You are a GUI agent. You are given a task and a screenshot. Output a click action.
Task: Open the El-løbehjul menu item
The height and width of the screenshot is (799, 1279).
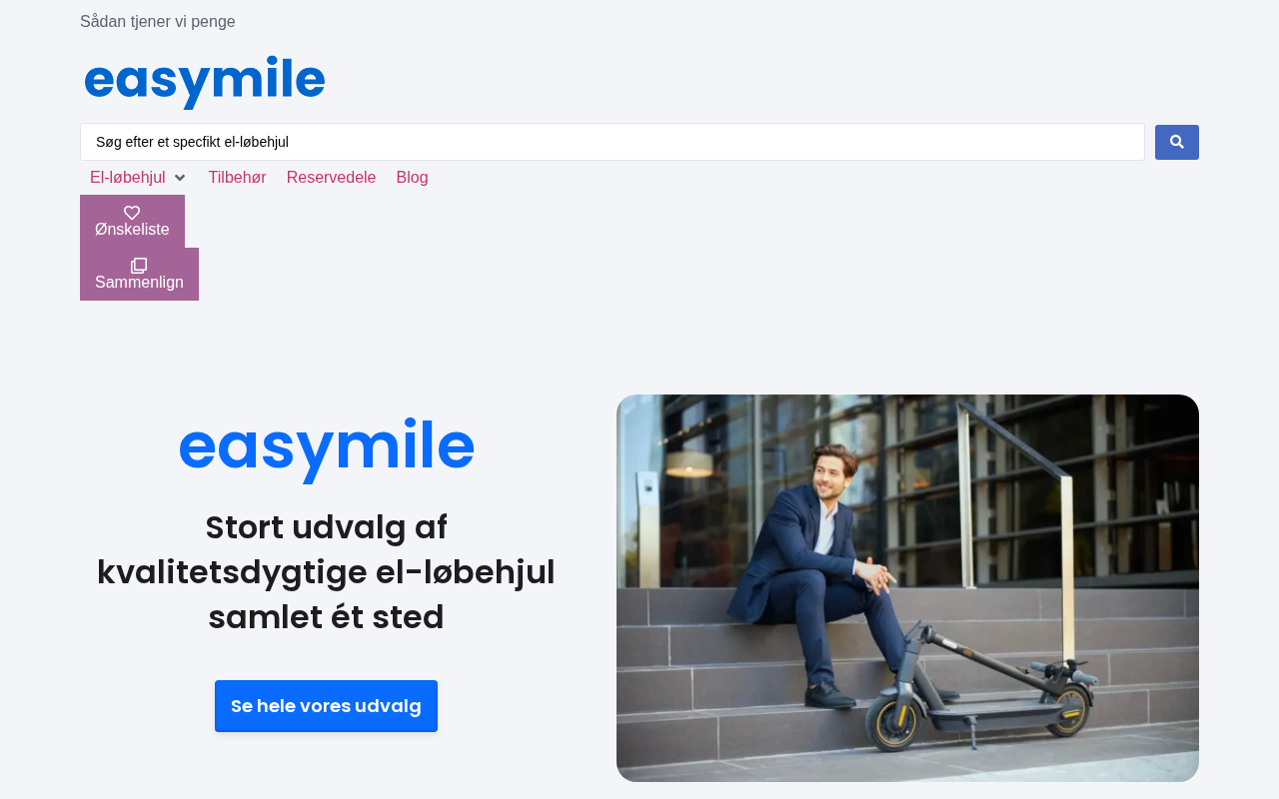point(128,178)
